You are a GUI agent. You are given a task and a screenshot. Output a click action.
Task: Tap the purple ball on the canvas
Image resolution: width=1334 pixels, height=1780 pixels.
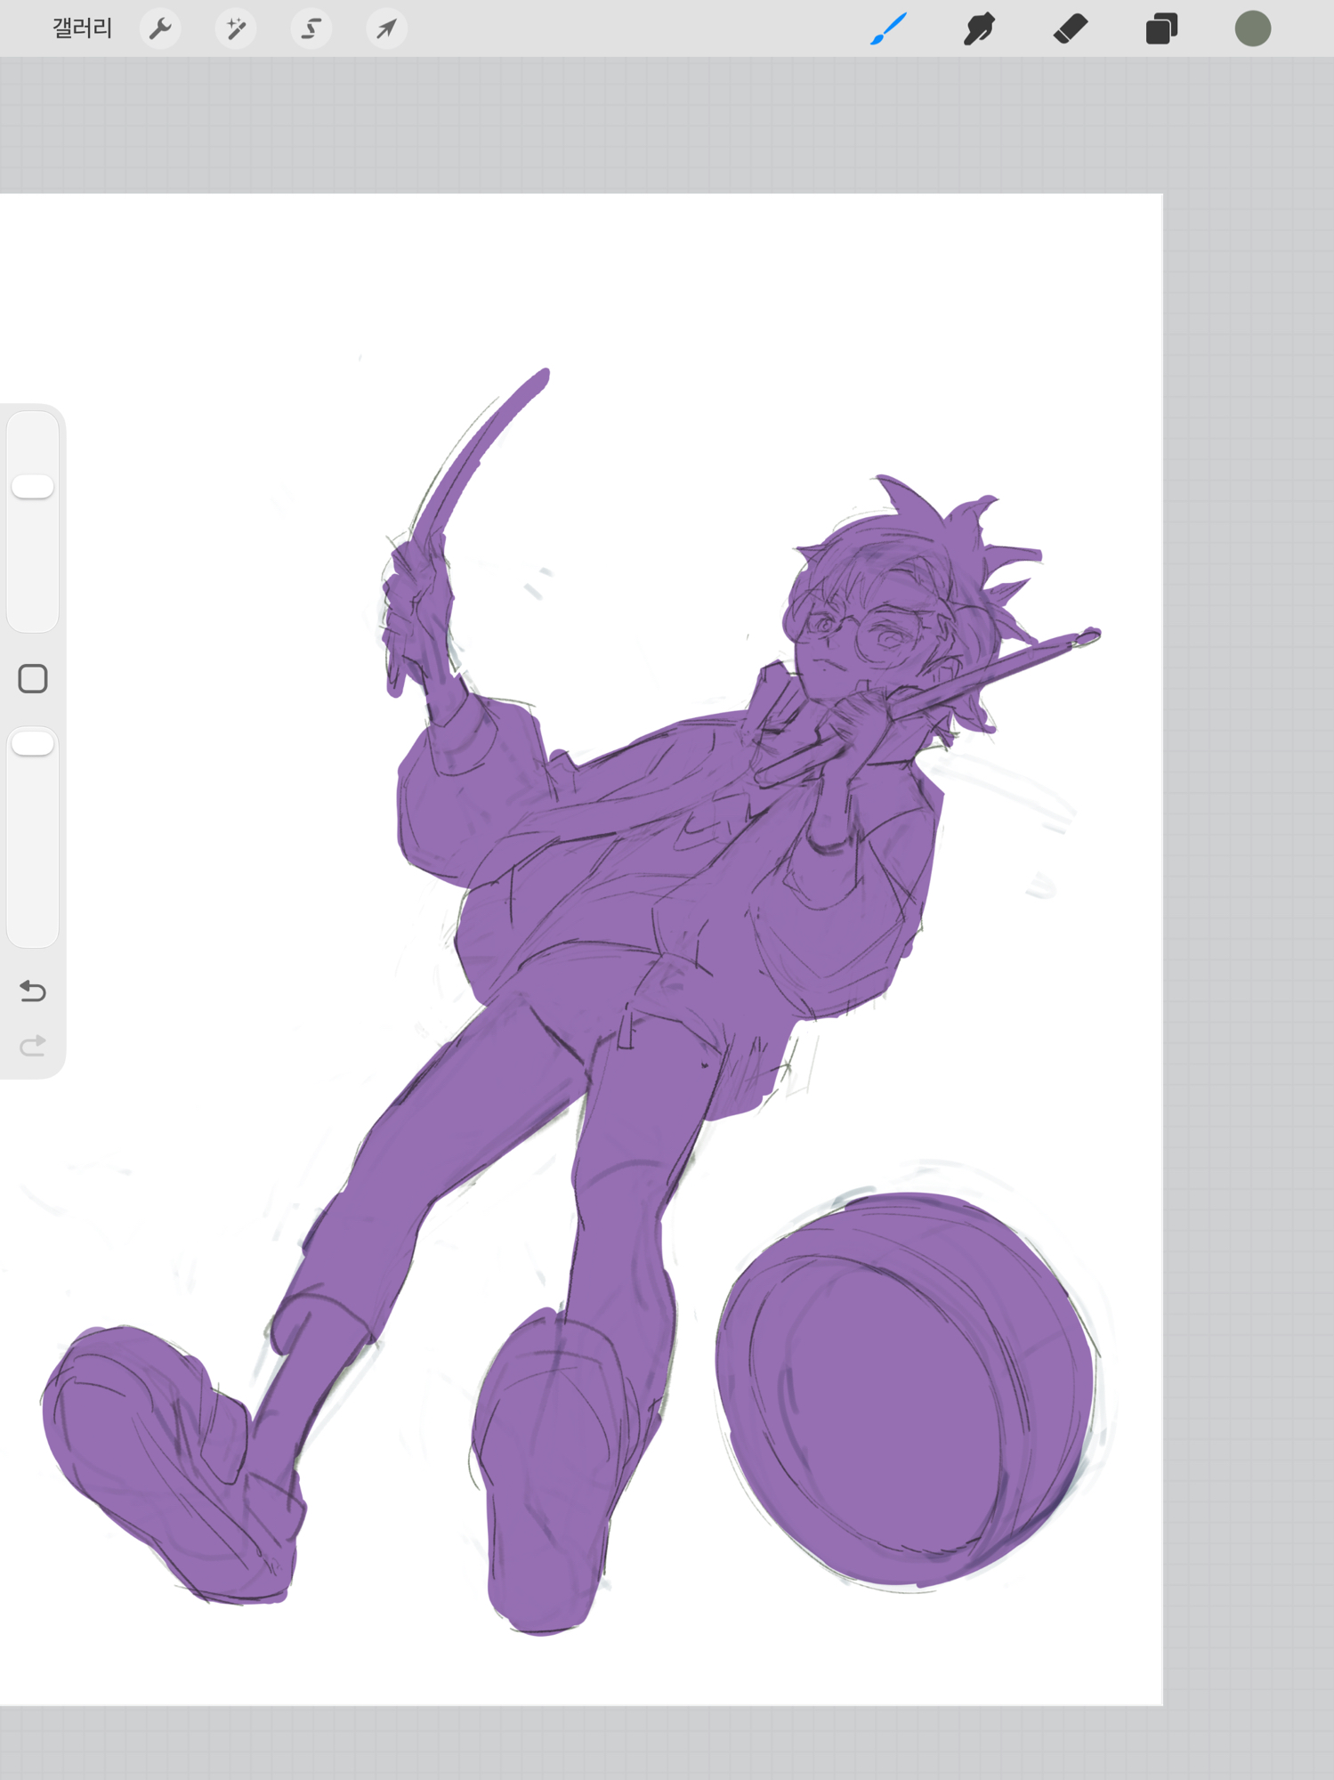point(903,1388)
